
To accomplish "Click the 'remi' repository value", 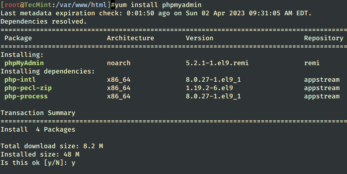I will 312,63.
